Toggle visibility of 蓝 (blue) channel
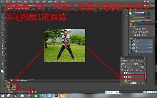 point(130,51)
